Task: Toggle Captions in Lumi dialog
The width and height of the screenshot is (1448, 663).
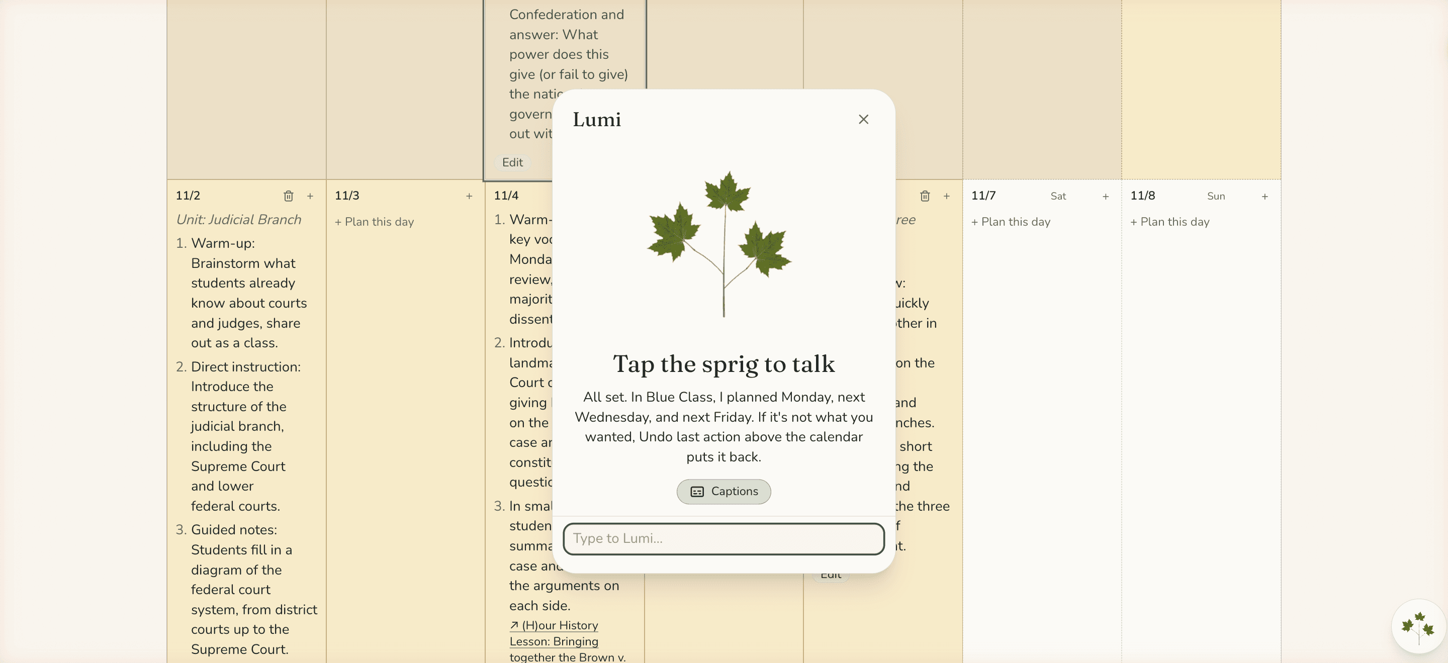Action: (723, 492)
